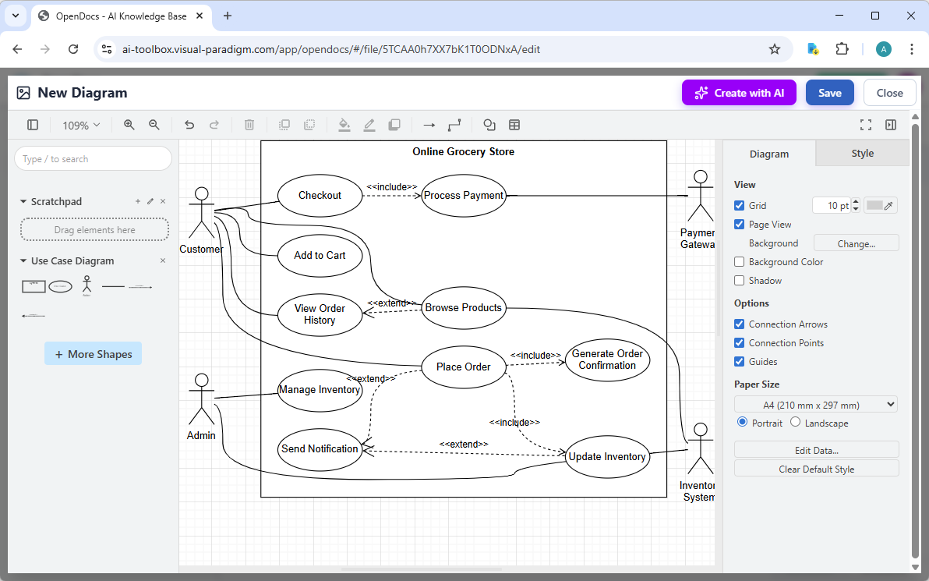929x581 pixels.
Task: Click the Undo icon in toolbar
Action: tap(189, 125)
